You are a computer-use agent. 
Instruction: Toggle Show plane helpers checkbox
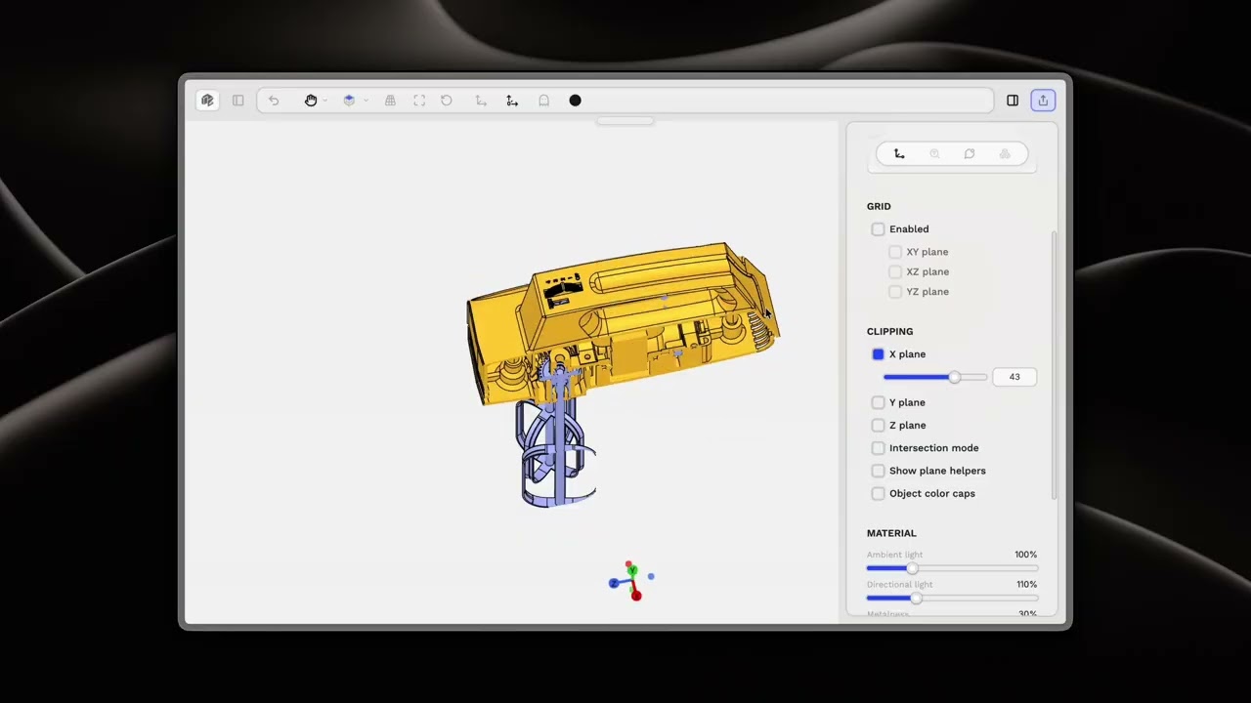(878, 471)
